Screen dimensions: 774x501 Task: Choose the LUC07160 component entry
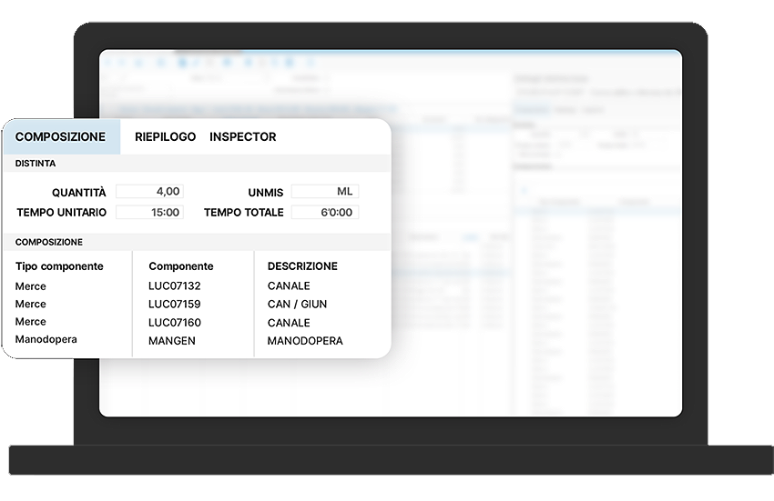[x=175, y=323]
